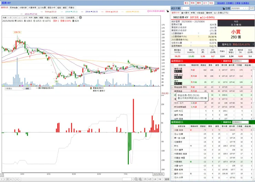Click the 10MA legend line
Screen dimensions: 255x182
70,12
